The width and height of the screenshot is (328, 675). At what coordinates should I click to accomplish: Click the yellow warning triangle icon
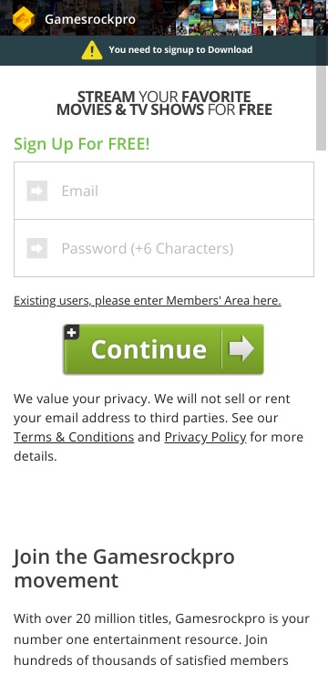tap(92, 50)
